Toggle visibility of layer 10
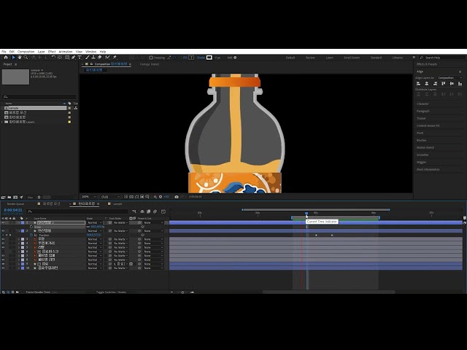This screenshot has width=467, height=350. pyautogui.click(x=3, y=268)
